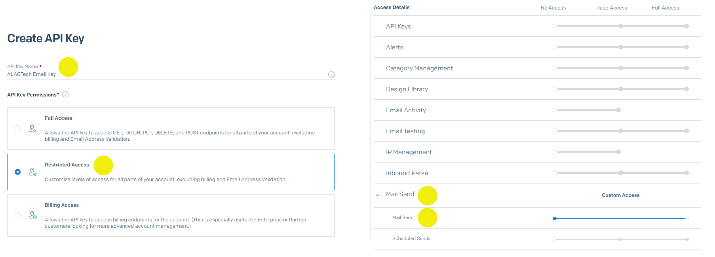Click the API Key Name input field
The height and width of the screenshot is (257, 715).
171,74
